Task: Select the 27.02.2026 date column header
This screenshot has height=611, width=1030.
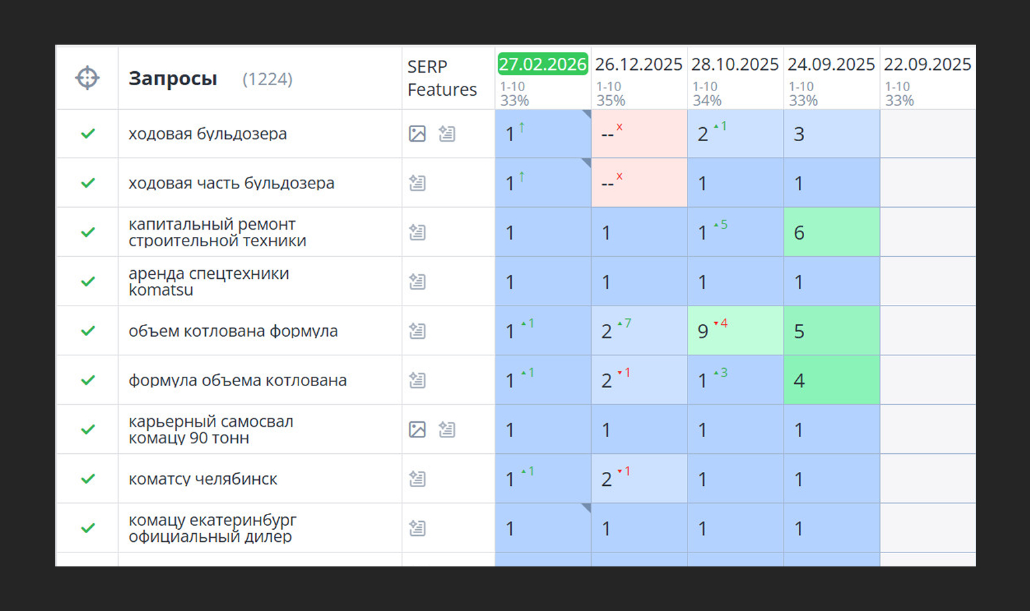Action: (x=543, y=64)
